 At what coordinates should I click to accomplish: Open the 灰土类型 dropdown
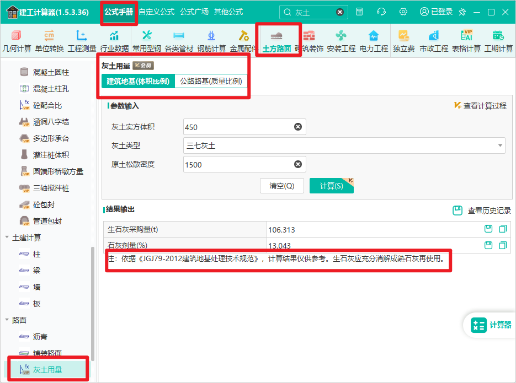[344, 145]
